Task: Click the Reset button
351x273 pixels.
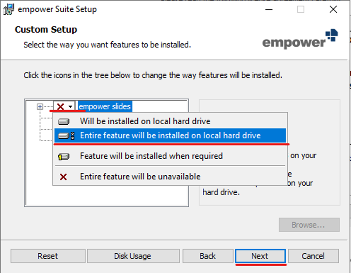Action: tap(48, 256)
